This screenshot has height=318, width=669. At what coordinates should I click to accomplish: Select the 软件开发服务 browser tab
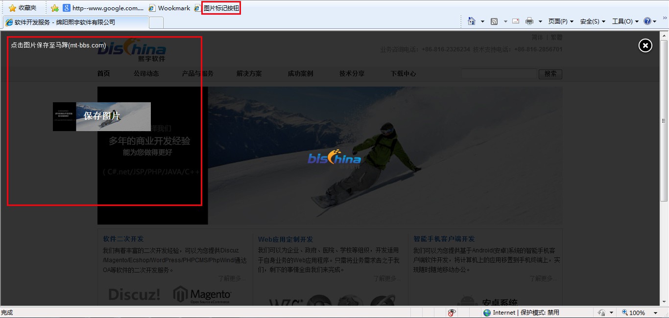tap(76, 22)
